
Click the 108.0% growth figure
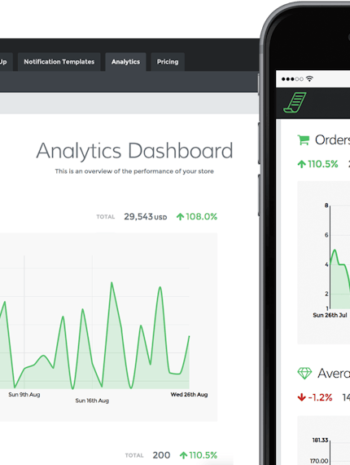(x=202, y=217)
